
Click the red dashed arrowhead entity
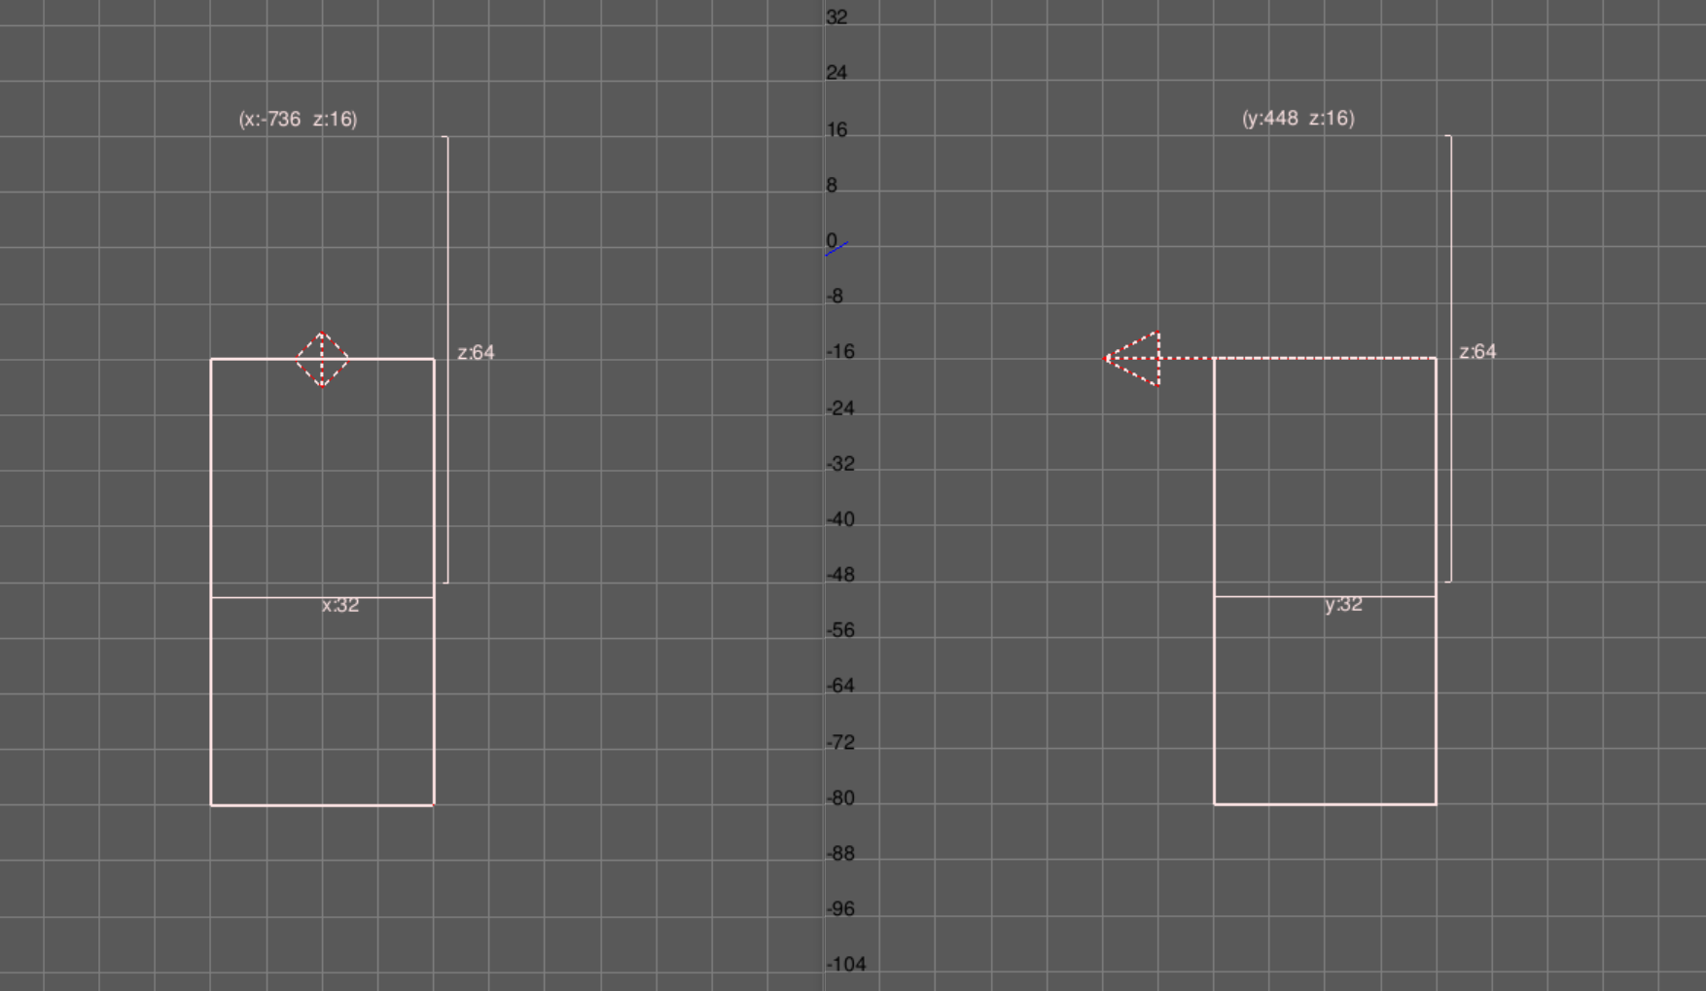1136,359
